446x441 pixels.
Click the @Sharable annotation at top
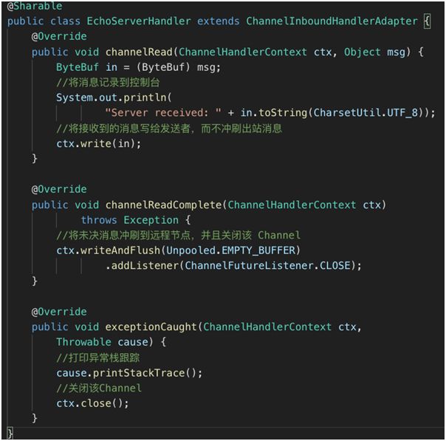[x=35, y=6]
